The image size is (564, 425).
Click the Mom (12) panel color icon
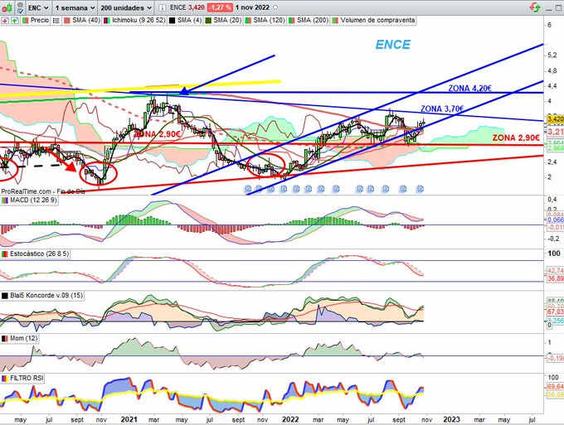[x=5, y=338]
